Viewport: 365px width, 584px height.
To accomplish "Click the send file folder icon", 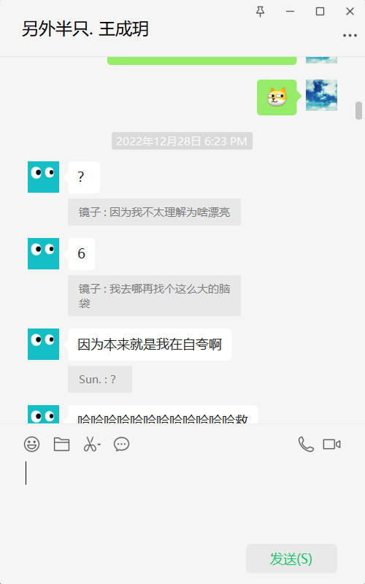I will click(x=61, y=444).
